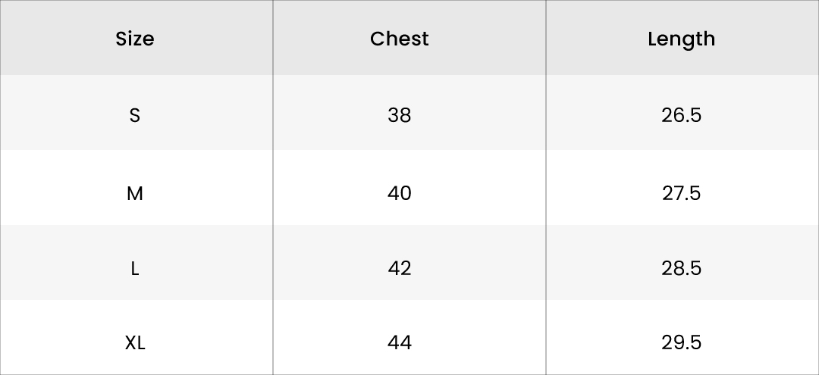This screenshot has width=819, height=375.
Task: Select the length value 27.5
Action: point(681,193)
